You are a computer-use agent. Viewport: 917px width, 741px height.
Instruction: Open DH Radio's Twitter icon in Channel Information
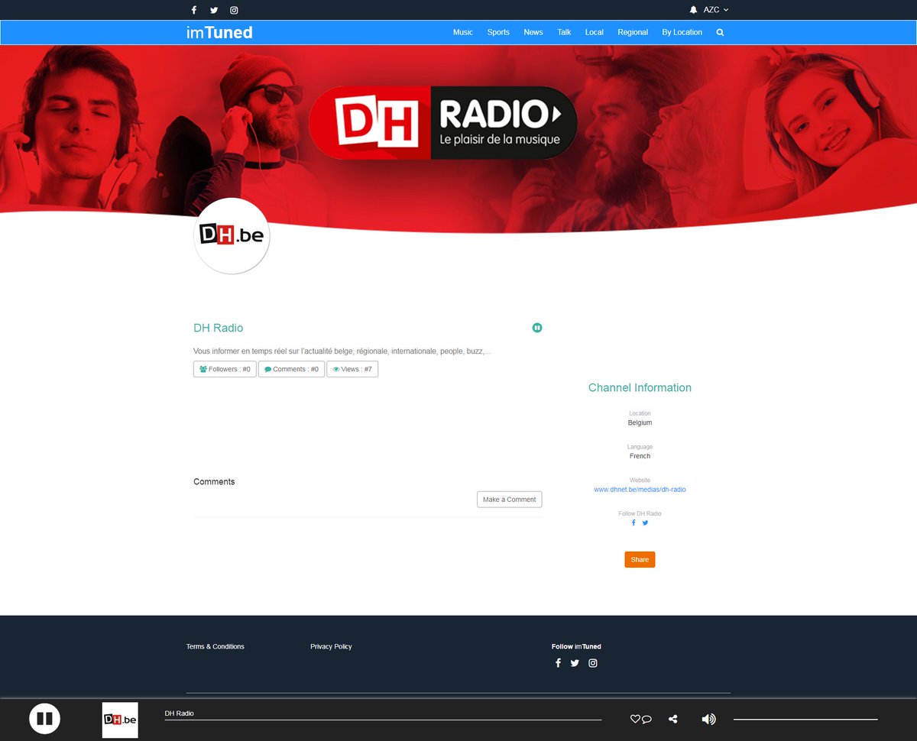point(645,523)
